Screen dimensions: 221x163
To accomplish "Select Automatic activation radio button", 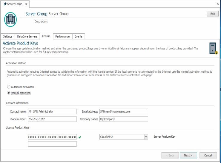I will [x=9, y=87].
